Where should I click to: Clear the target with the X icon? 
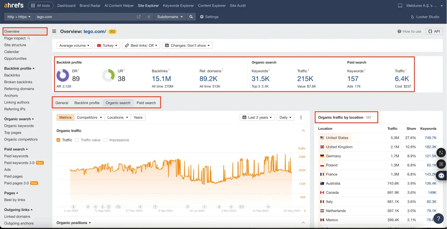click(x=149, y=17)
